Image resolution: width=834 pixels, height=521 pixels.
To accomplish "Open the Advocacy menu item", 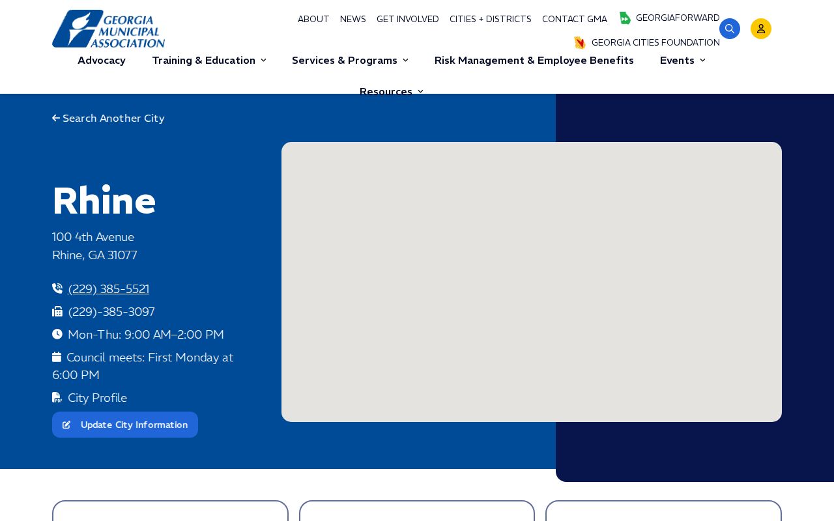I will pyautogui.click(x=102, y=61).
